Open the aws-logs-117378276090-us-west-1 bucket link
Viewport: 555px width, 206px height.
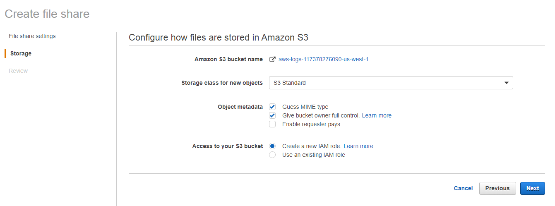coord(323,59)
